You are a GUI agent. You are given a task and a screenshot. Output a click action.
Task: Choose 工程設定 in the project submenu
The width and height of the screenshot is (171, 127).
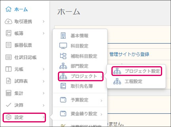[133, 81]
